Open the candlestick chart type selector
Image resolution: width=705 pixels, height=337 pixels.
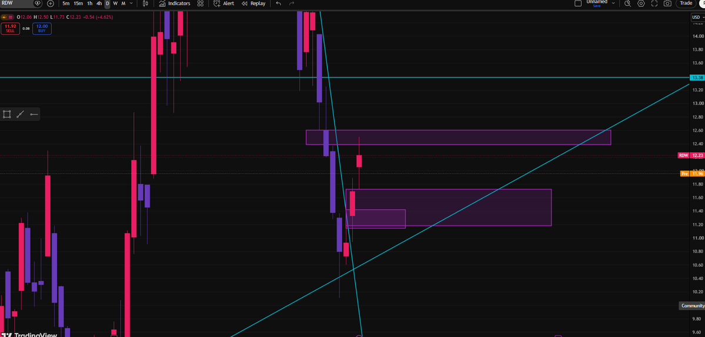tap(145, 3)
